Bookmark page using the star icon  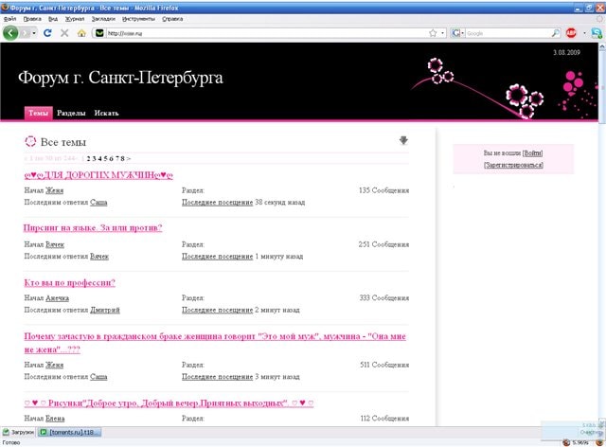(x=432, y=32)
